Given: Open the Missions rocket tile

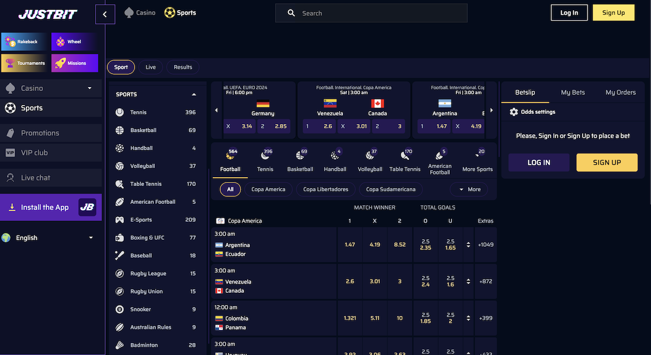Looking at the screenshot, I should (x=74, y=63).
